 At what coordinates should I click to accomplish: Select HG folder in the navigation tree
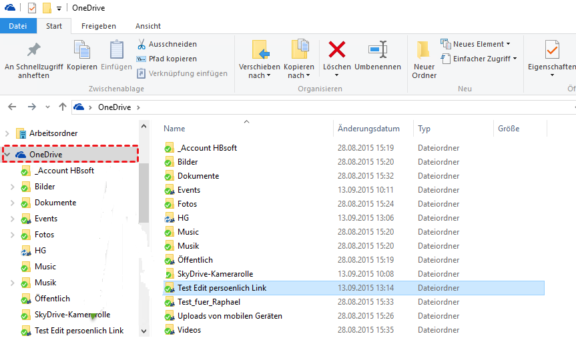[x=41, y=251]
